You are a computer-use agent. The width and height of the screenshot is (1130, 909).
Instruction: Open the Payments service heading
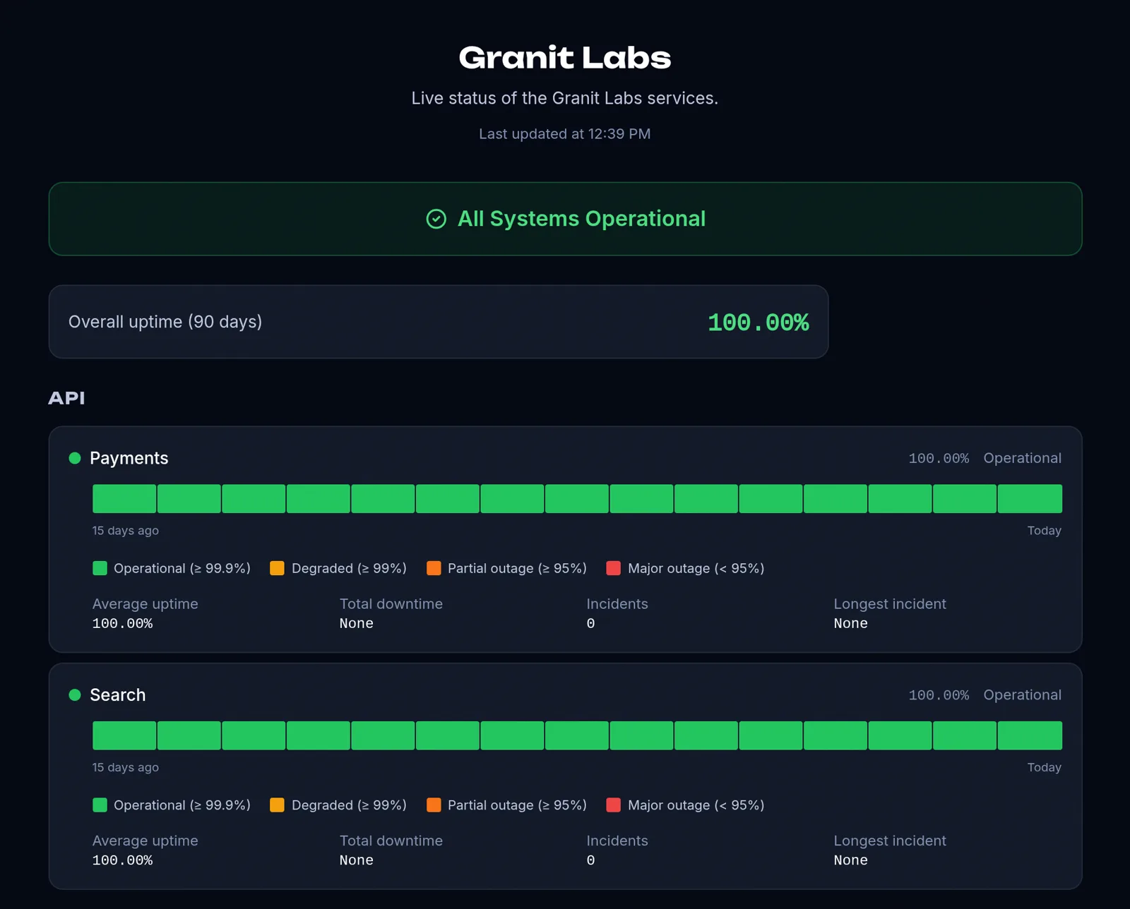(129, 458)
